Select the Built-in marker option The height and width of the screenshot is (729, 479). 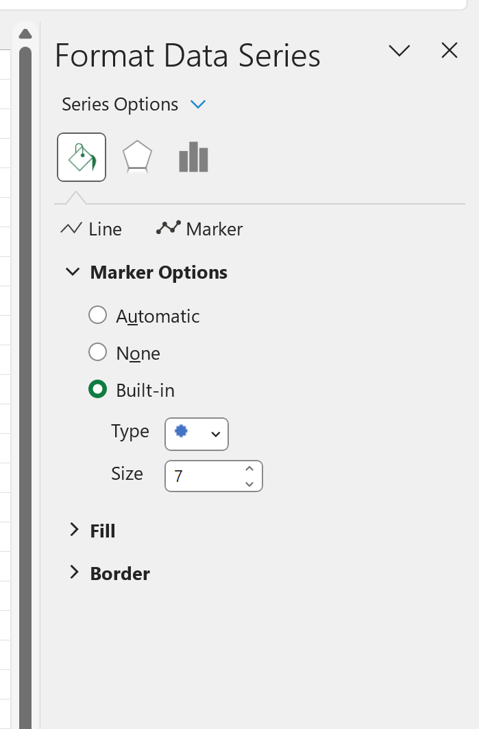[x=97, y=389]
